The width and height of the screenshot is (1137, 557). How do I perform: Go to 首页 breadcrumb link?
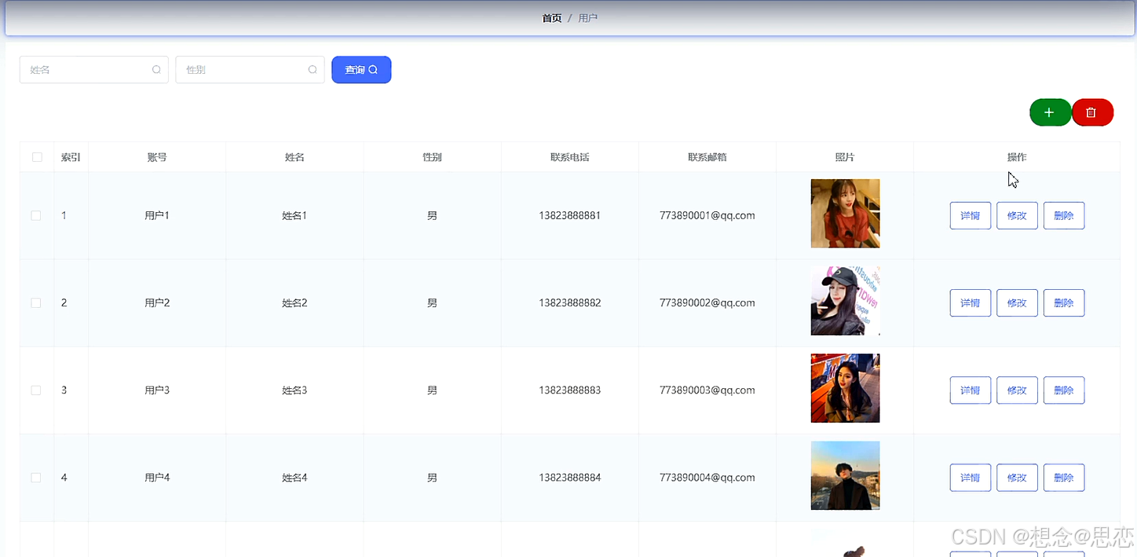pyautogui.click(x=552, y=18)
